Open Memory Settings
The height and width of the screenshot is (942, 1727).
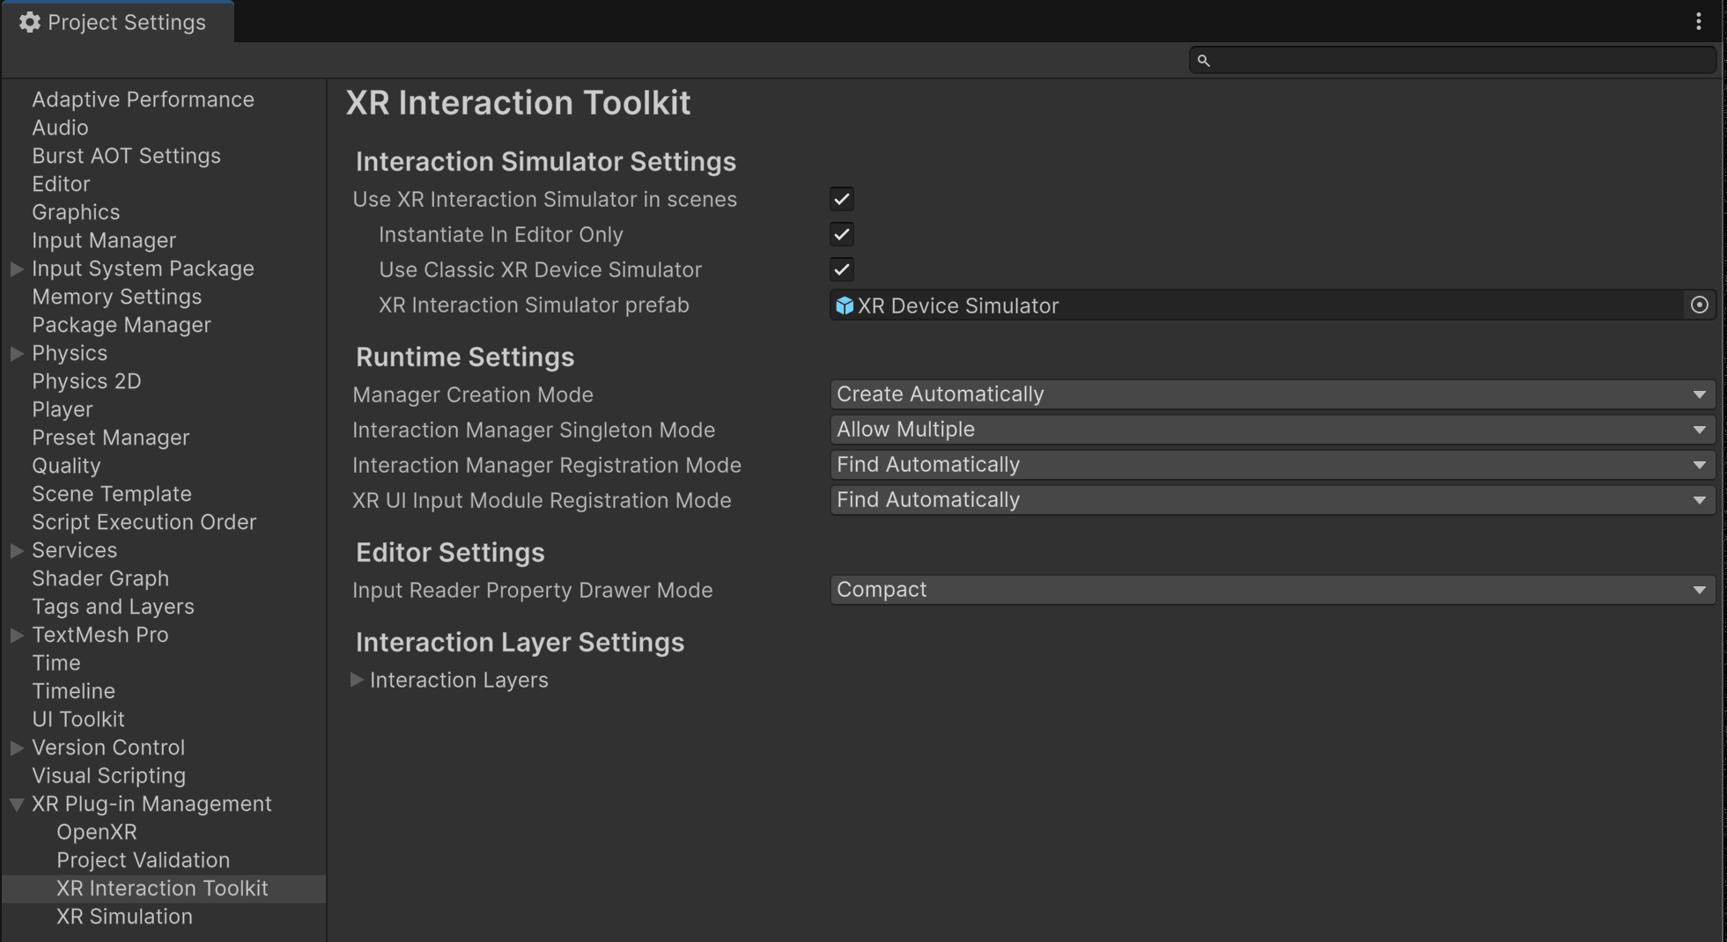(x=116, y=297)
